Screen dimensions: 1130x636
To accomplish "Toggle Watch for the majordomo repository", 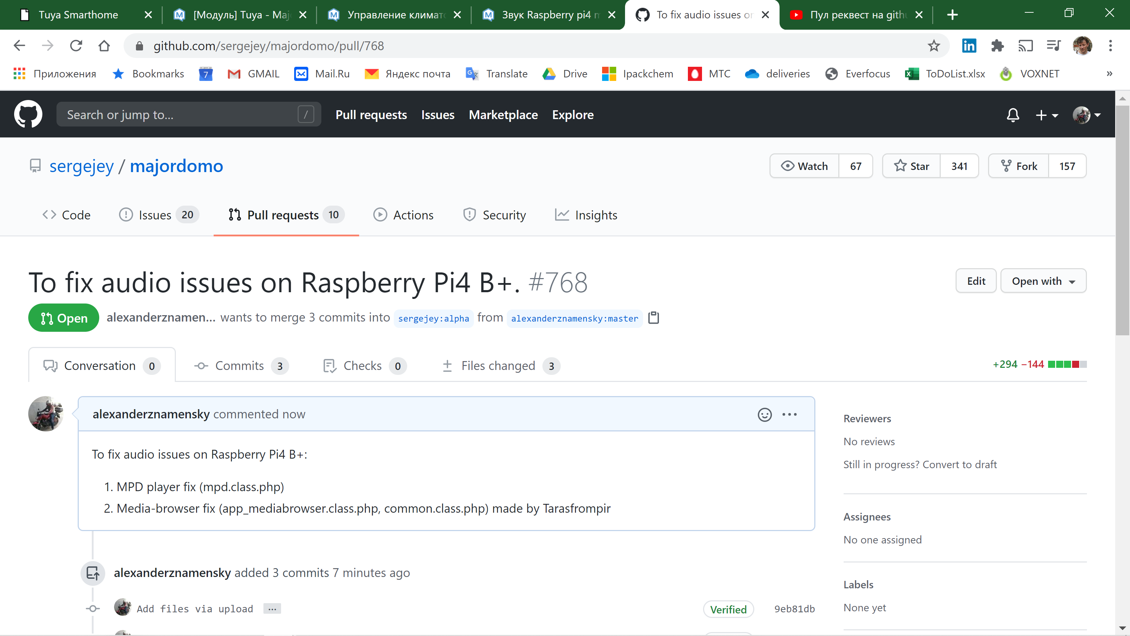I will click(x=804, y=166).
